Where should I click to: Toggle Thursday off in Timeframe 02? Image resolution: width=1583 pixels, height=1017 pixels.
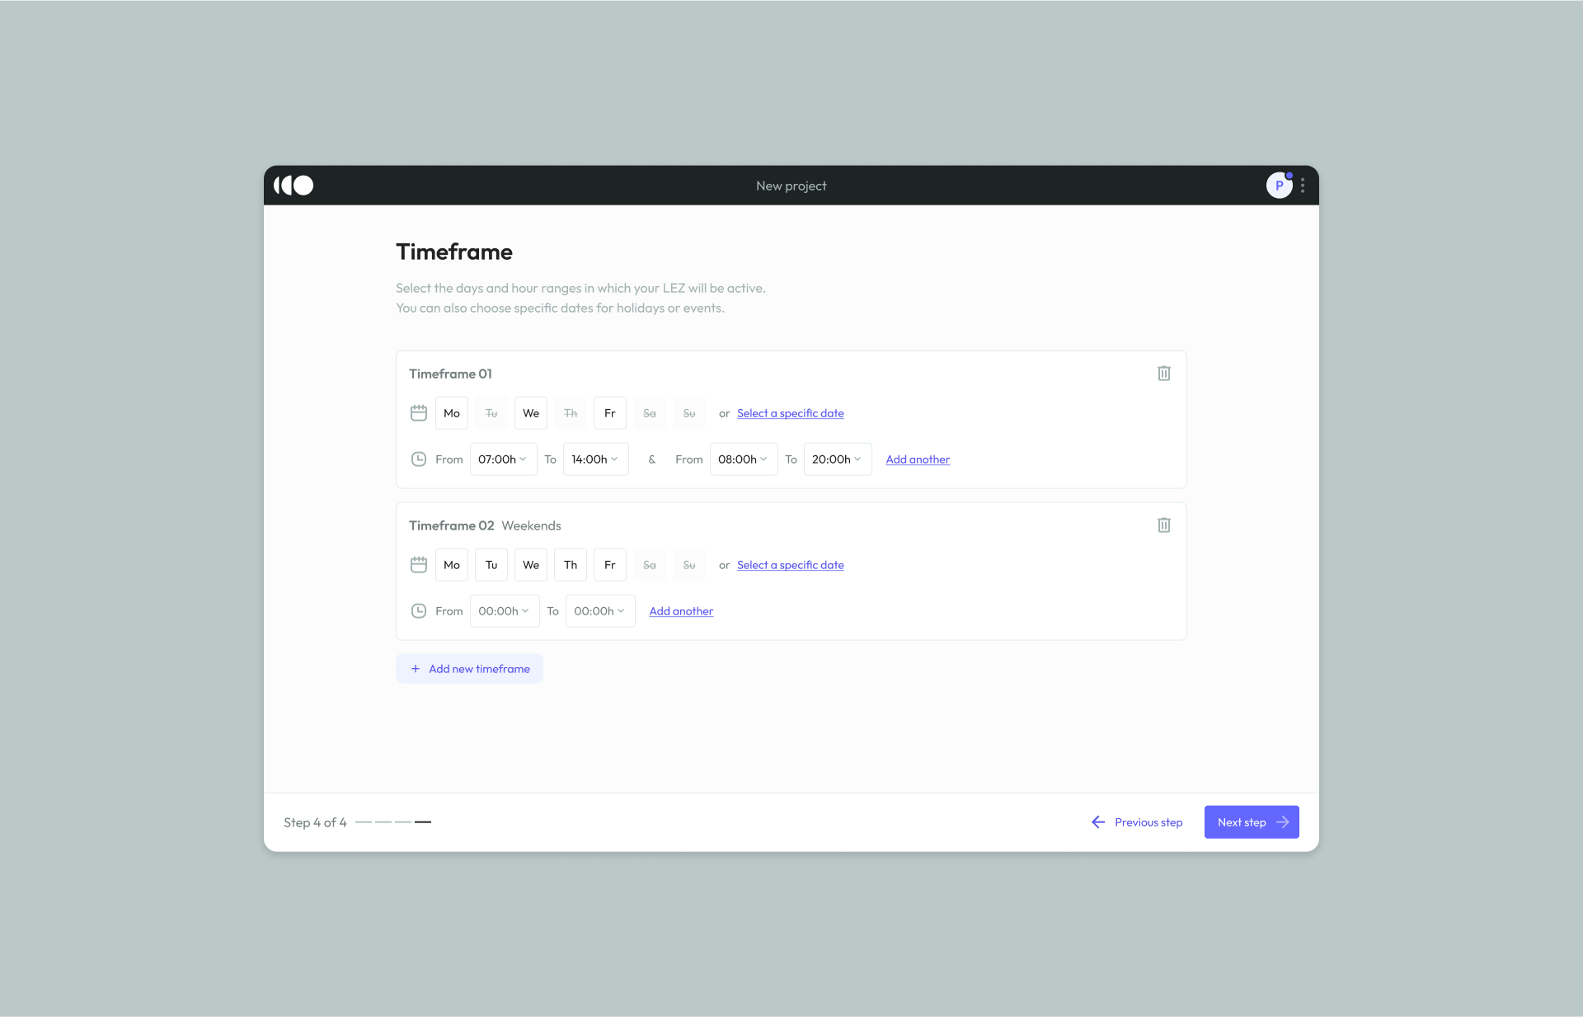pos(571,565)
